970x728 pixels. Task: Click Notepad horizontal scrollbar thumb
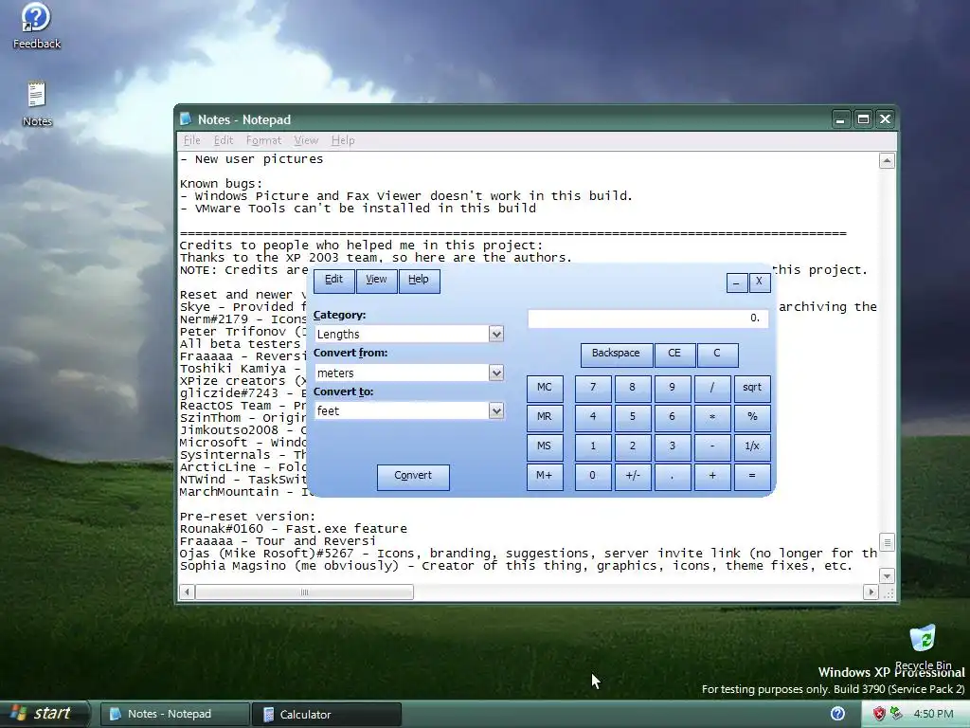(304, 592)
